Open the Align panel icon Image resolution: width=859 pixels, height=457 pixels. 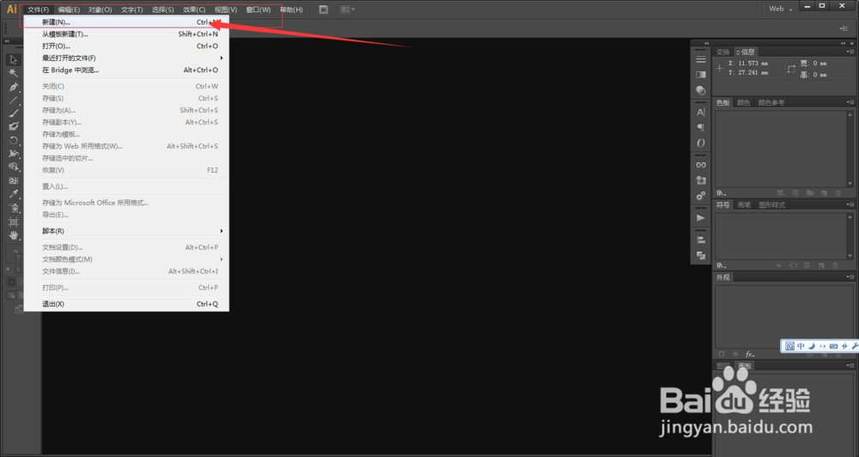[x=701, y=240]
